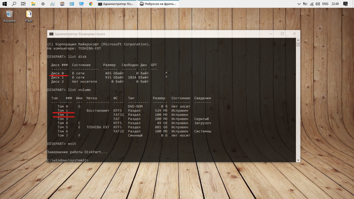This screenshot has height=199, width=354.
Task: Open the Action Center notifications icon
Action: (x=345, y=4)
